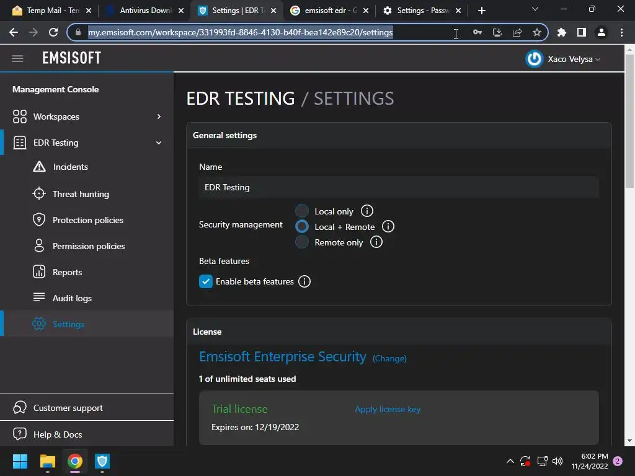Select Local only security management
This screenshot has width=635, height=476.
pyautogui.click(x=302, y=211)
